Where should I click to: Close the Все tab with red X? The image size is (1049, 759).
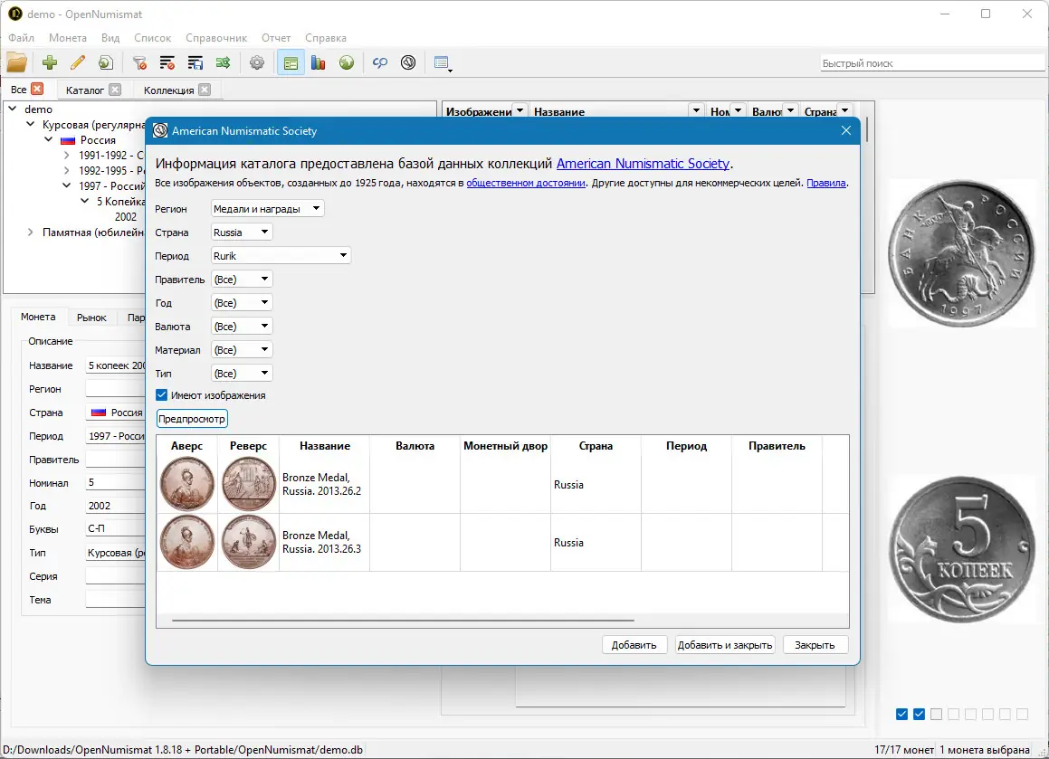pos(37,89)
